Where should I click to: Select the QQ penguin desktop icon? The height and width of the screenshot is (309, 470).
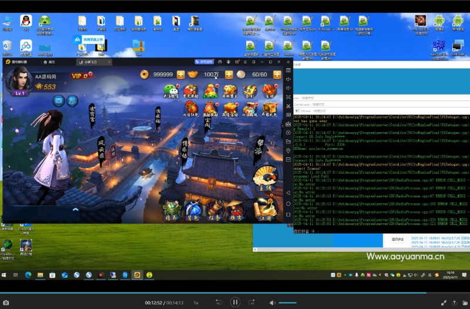pyautogui.click(x=26, y=23)
